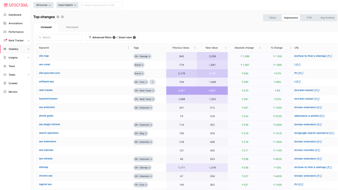Image resolution: width=338 pixels, height=190 pixels.
Task: Open the Insights sidebar item
Action: (x=13, y=58)
